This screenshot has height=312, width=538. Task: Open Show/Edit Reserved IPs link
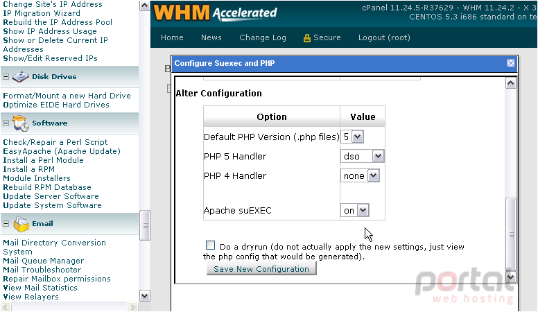[51, 58]
